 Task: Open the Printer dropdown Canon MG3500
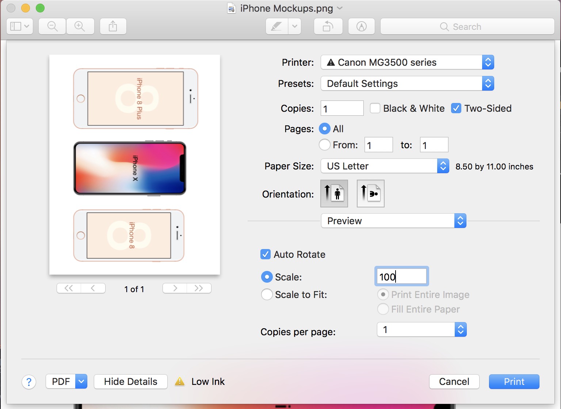(x=407, y=62)
